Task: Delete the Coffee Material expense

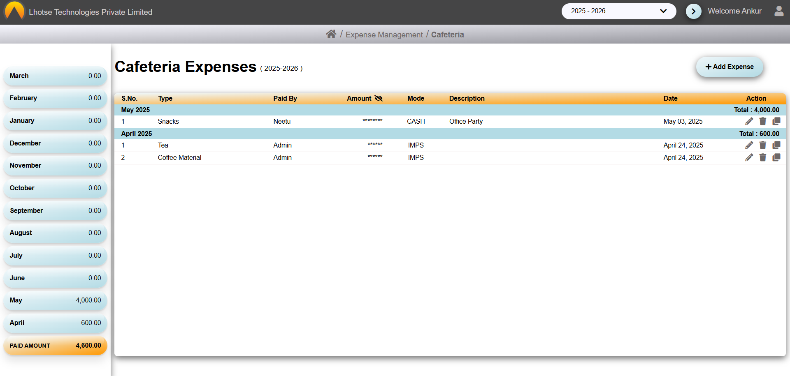Action: pos(763,157)
